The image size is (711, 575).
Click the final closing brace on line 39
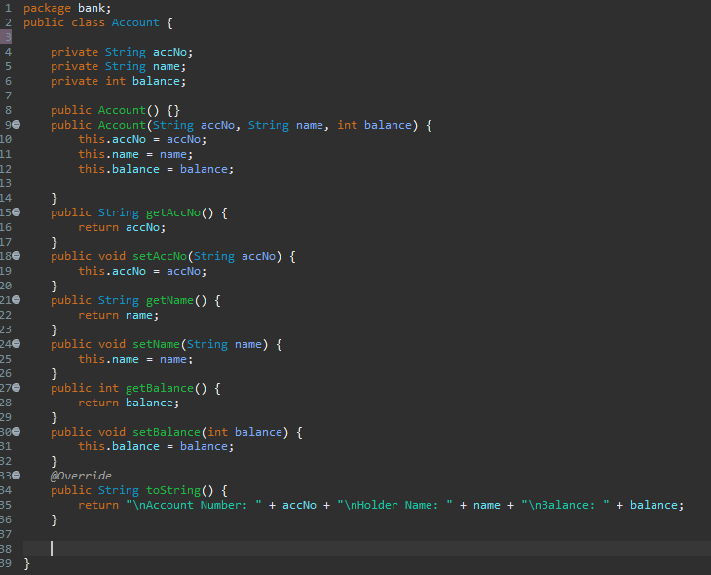[26, 563]
